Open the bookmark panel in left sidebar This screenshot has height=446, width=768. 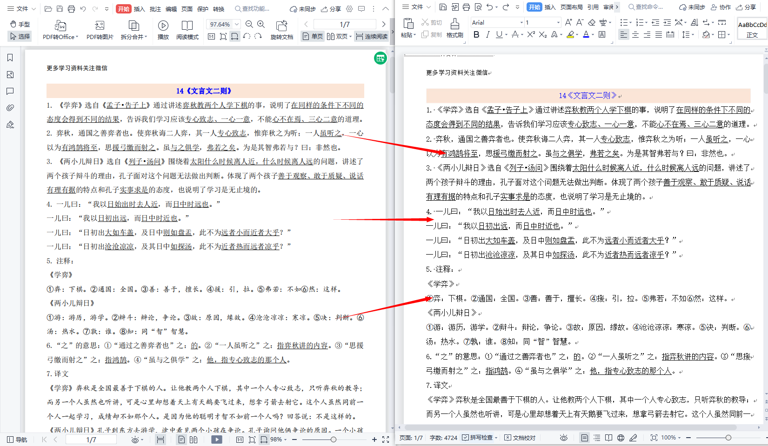coord(10,58)
